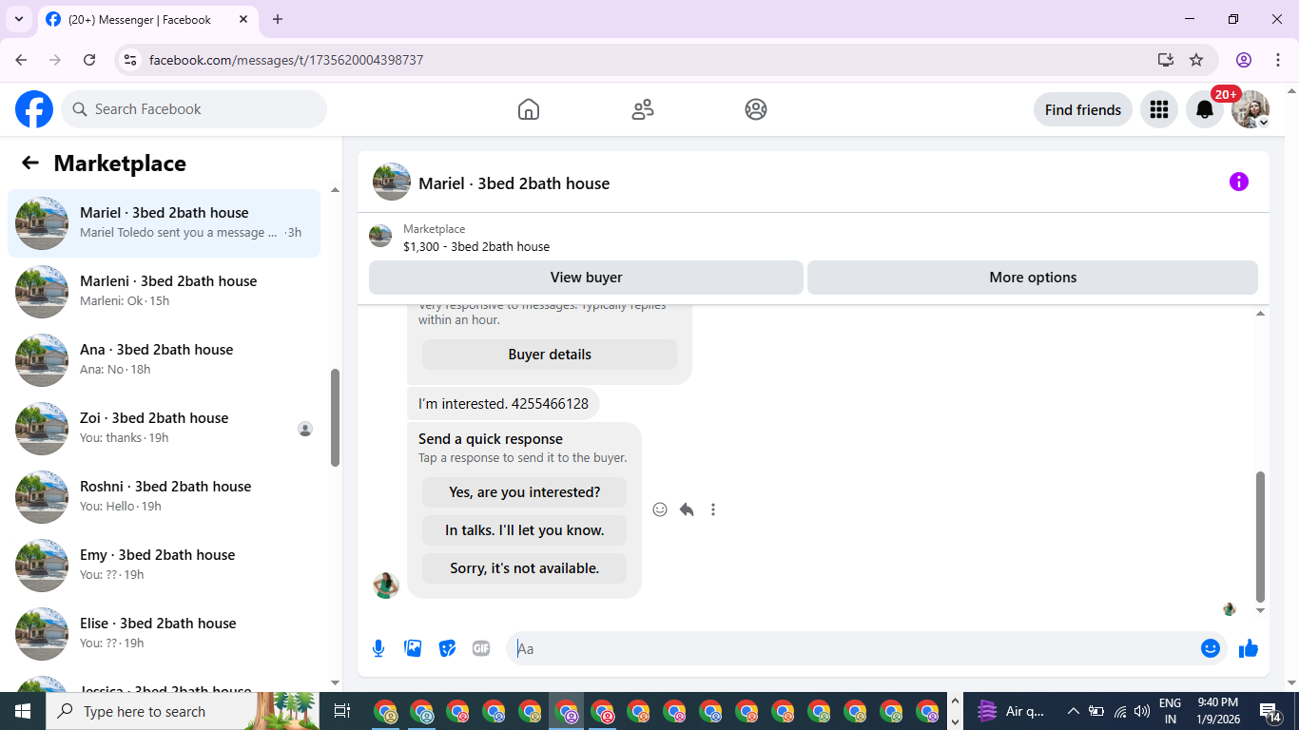
Task: Send quick response 'In talks. I'll let you know.'
Action: (525, 530)
